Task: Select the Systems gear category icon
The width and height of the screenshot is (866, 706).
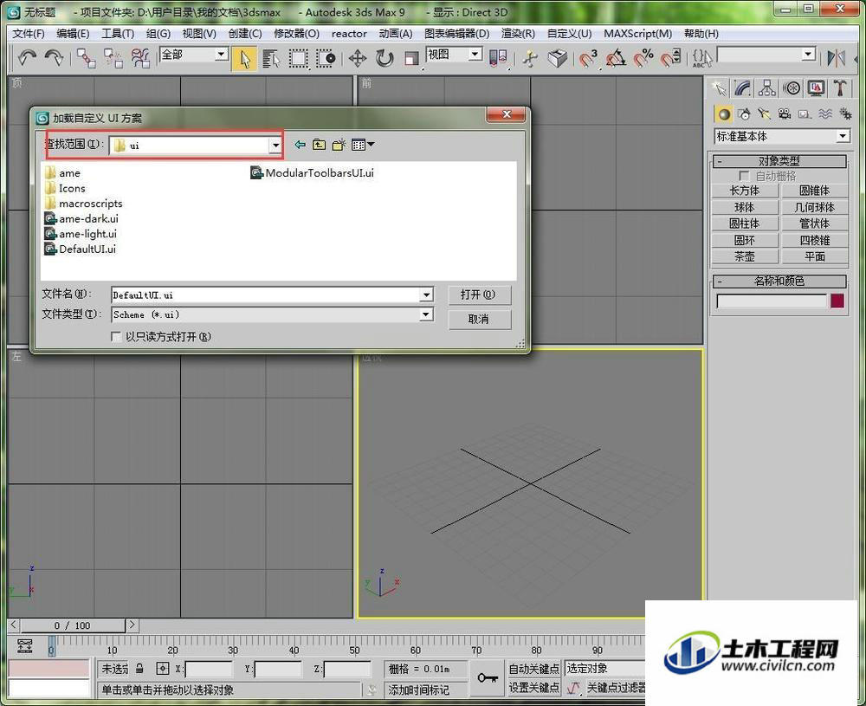Action: 845,113
